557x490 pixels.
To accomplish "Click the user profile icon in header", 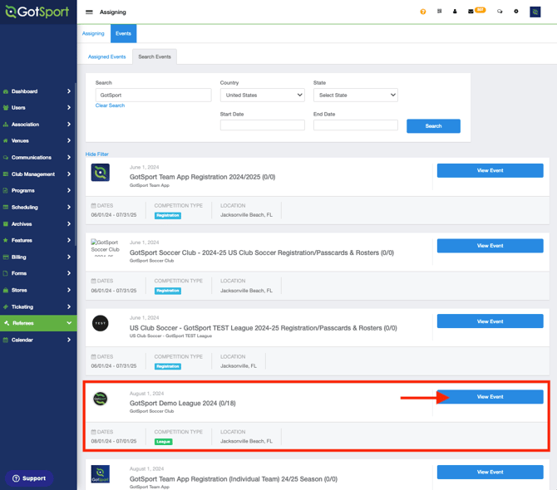I will tap(455, 12).
